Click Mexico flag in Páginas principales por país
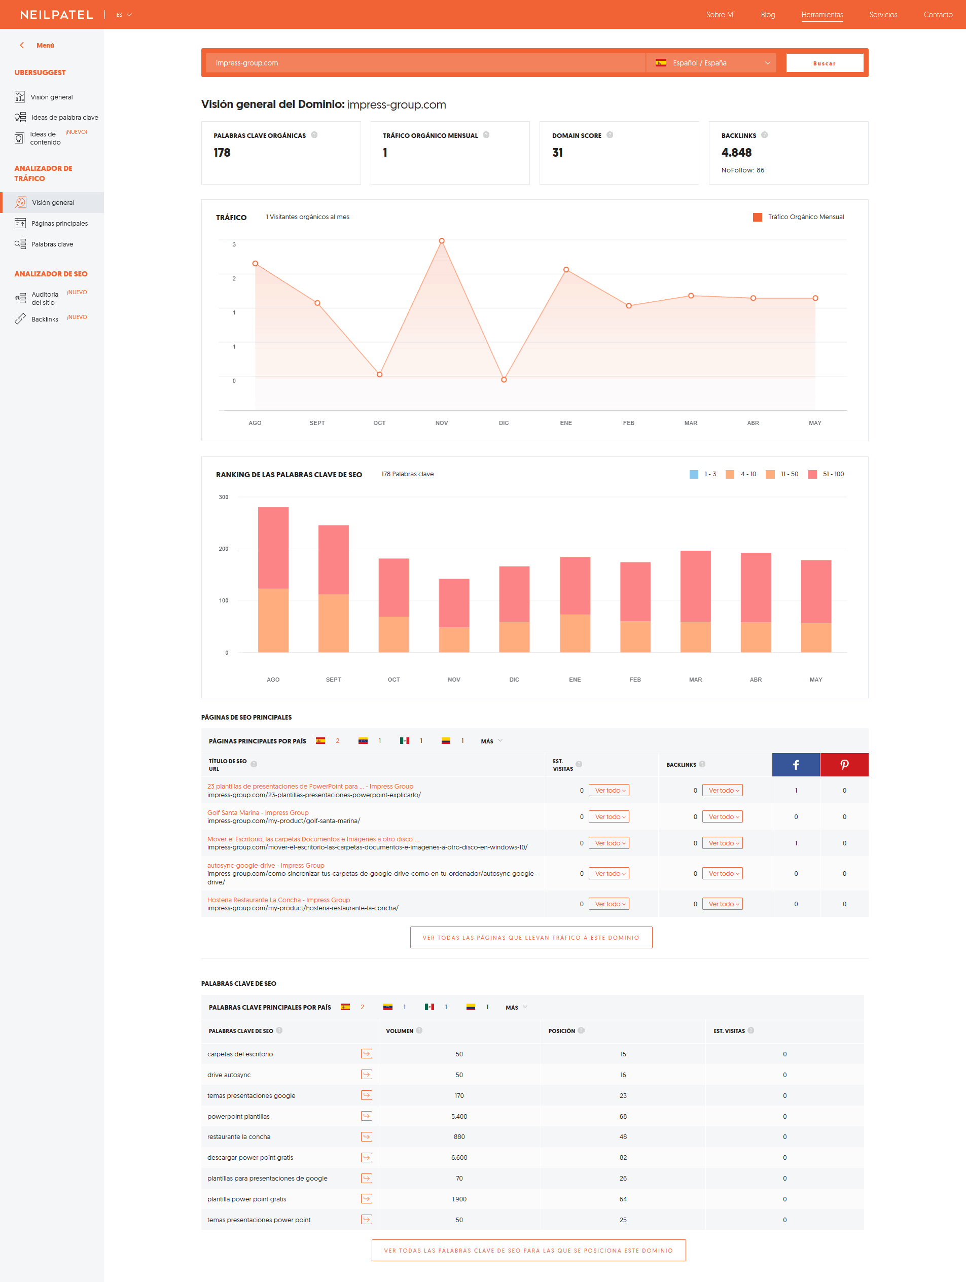 click(405, 741)
